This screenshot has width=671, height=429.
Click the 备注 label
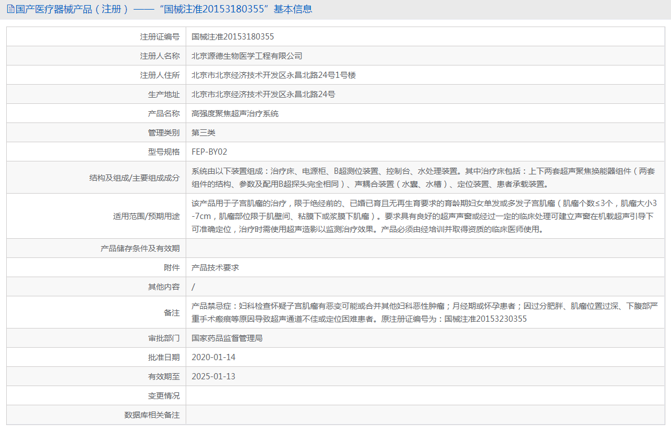[x=172, y=313]
